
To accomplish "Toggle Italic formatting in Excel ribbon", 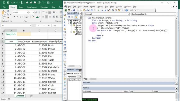I will tap(17, 17).
